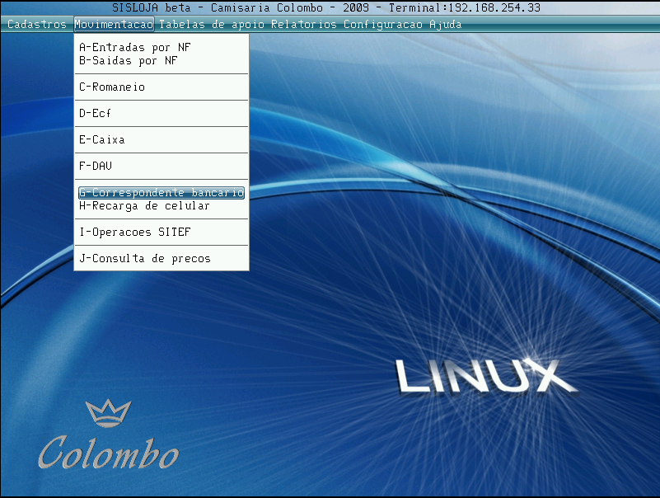Open the Relatorios menu
Screen dimensions: 660x498
click(x=303, y=25)
